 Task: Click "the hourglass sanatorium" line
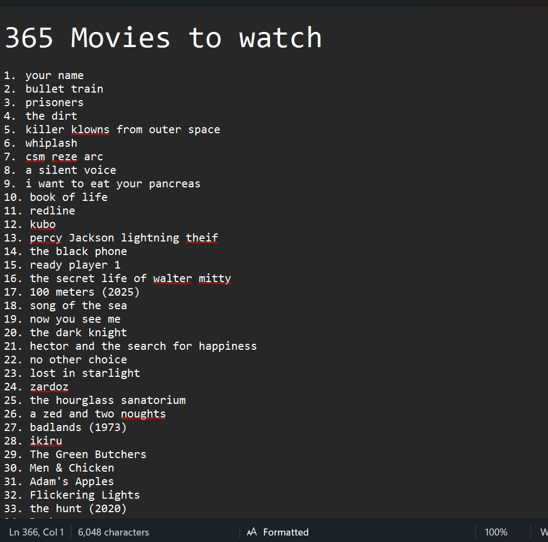coord(108,401)
